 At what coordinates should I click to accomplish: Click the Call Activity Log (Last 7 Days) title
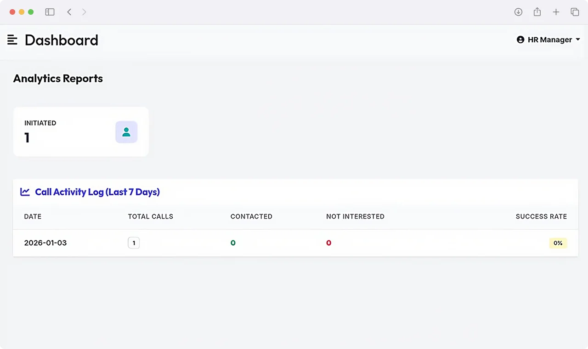(x=97, y=192)
